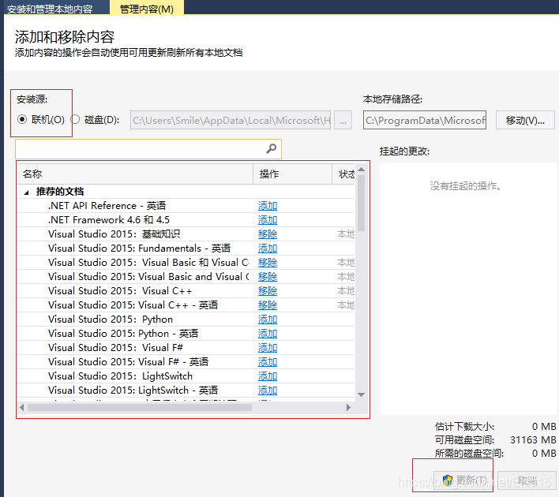This screenshot has height=497, width=559.
Task: Click the horizontal scrollbar thumb
Action: (140, 407)
